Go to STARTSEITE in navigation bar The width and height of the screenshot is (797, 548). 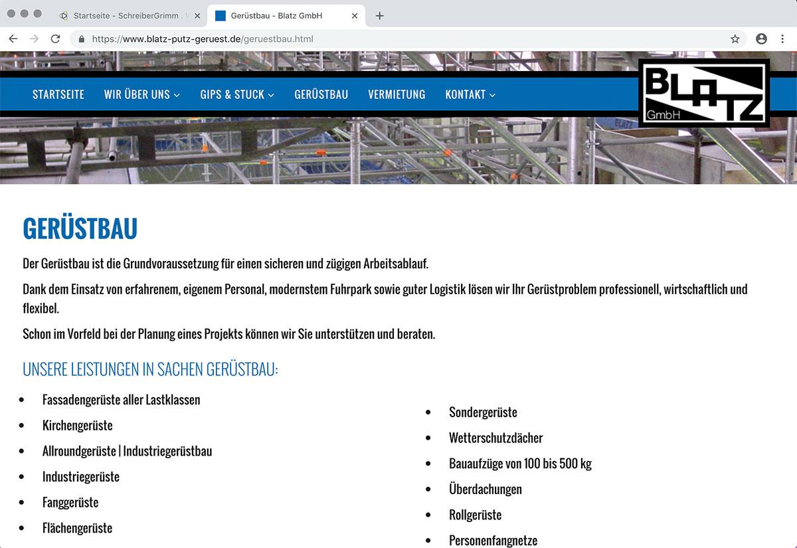point(58,94)
